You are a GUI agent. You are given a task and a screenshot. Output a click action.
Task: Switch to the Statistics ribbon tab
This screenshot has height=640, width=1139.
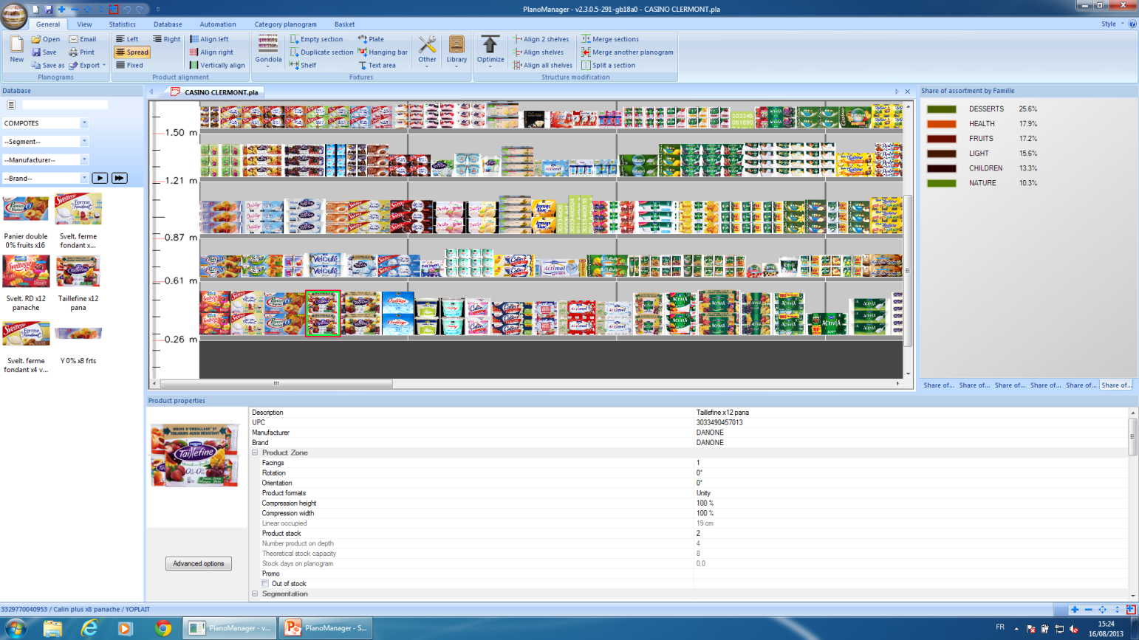(x=123, y=24)
